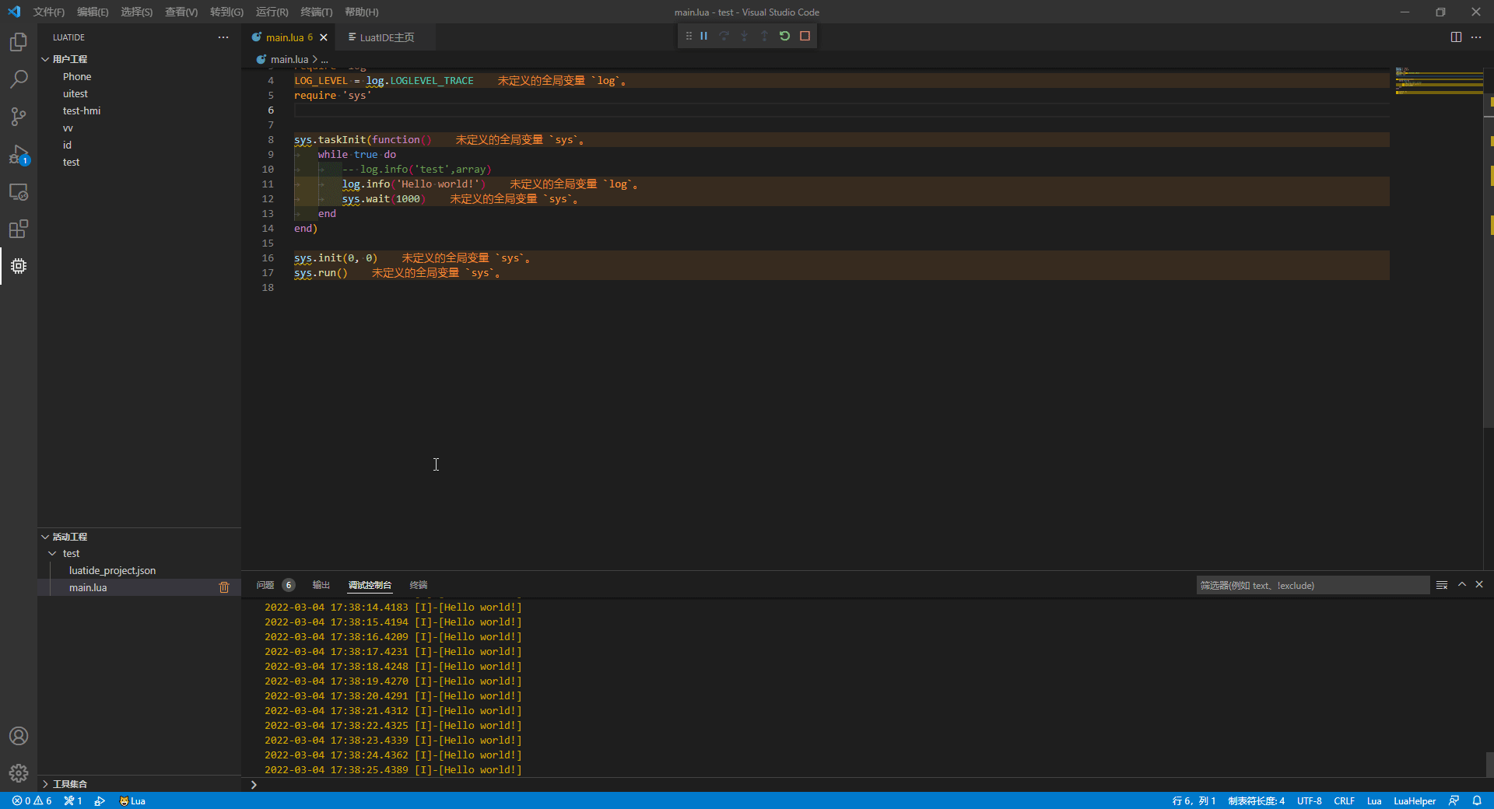This screenshot has height=809, width=1494.
Task: Select the LuatIDE chip icon in activity bar
Action: click(19, 266)
